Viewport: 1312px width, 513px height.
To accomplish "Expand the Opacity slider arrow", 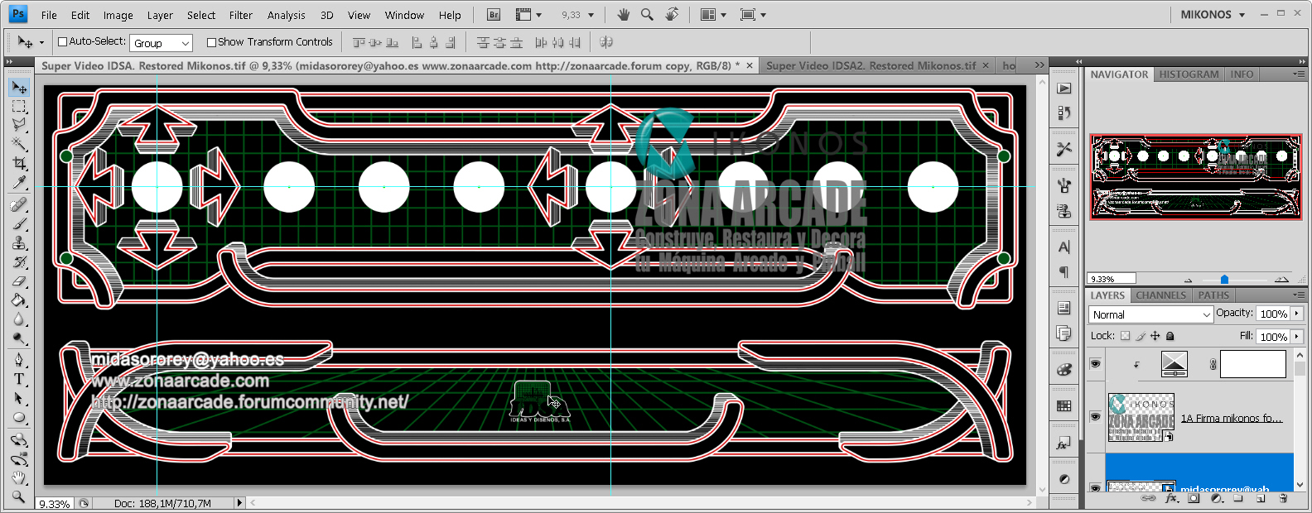I will 1297,314.
